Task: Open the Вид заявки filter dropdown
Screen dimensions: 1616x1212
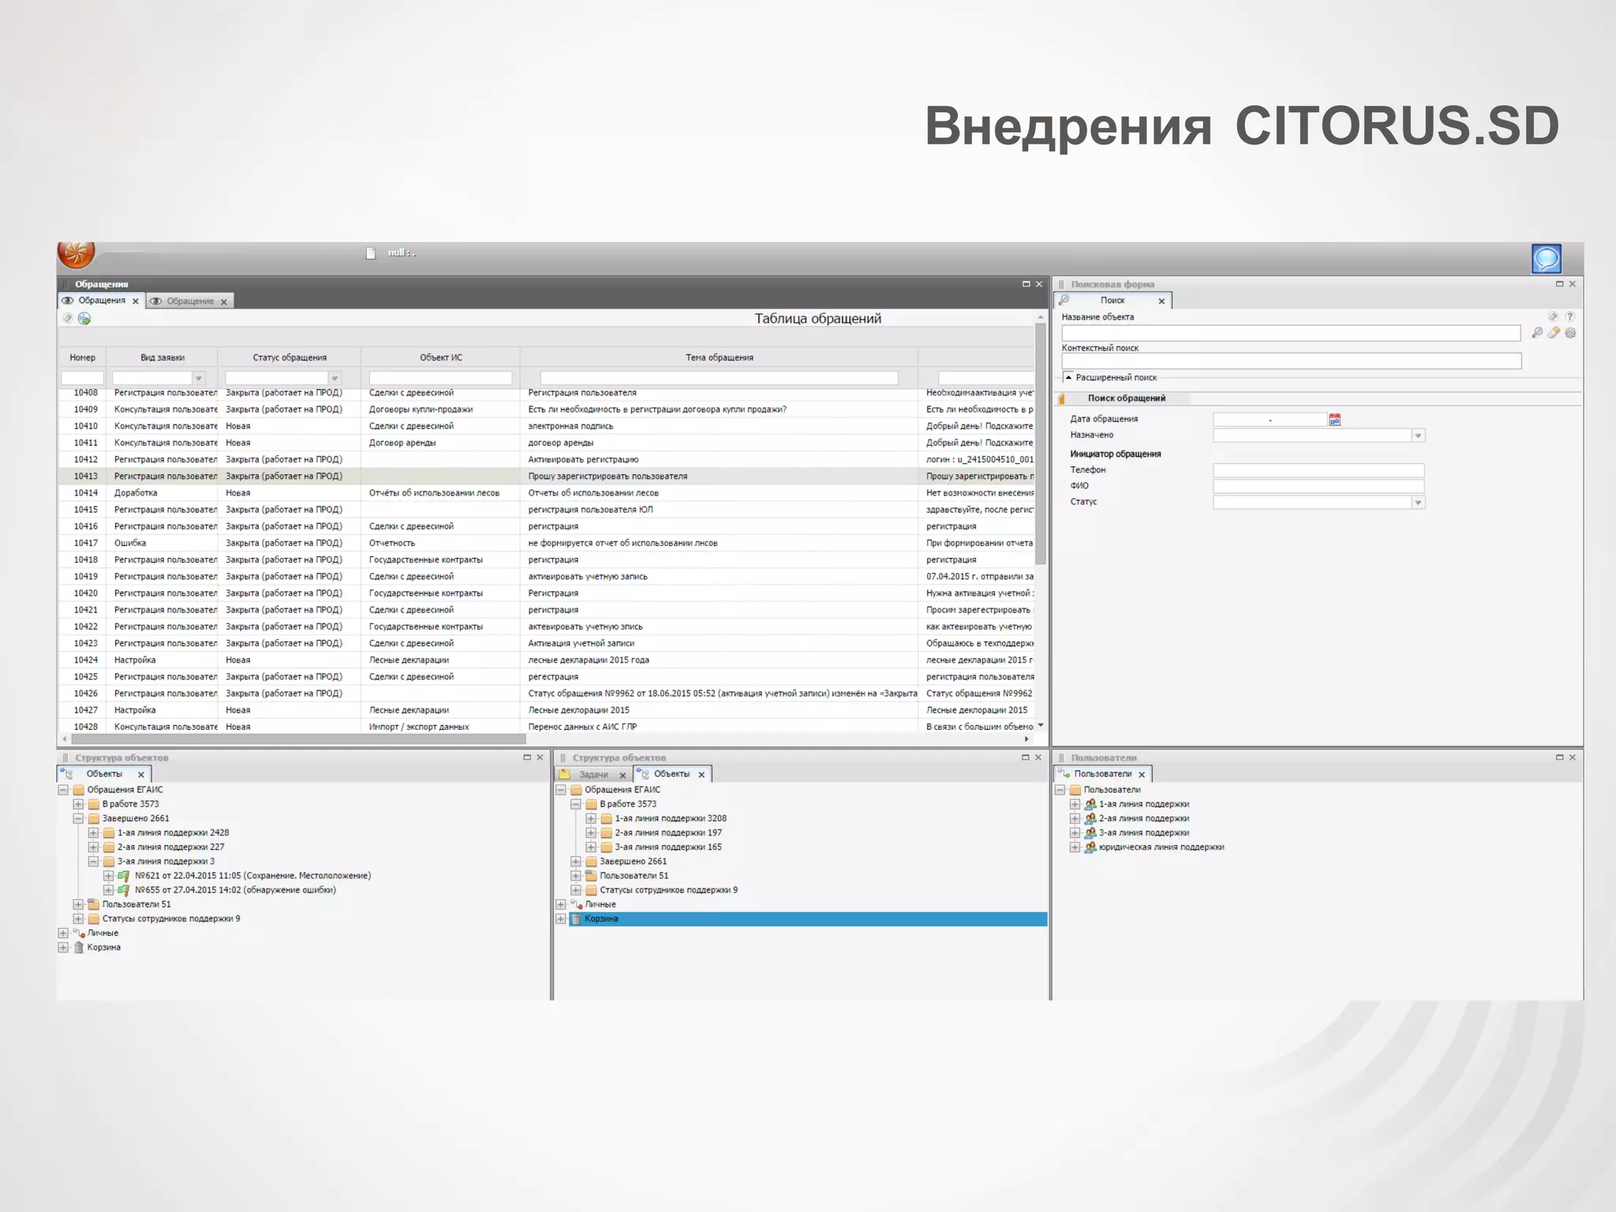Action: [x=199, y=379]
